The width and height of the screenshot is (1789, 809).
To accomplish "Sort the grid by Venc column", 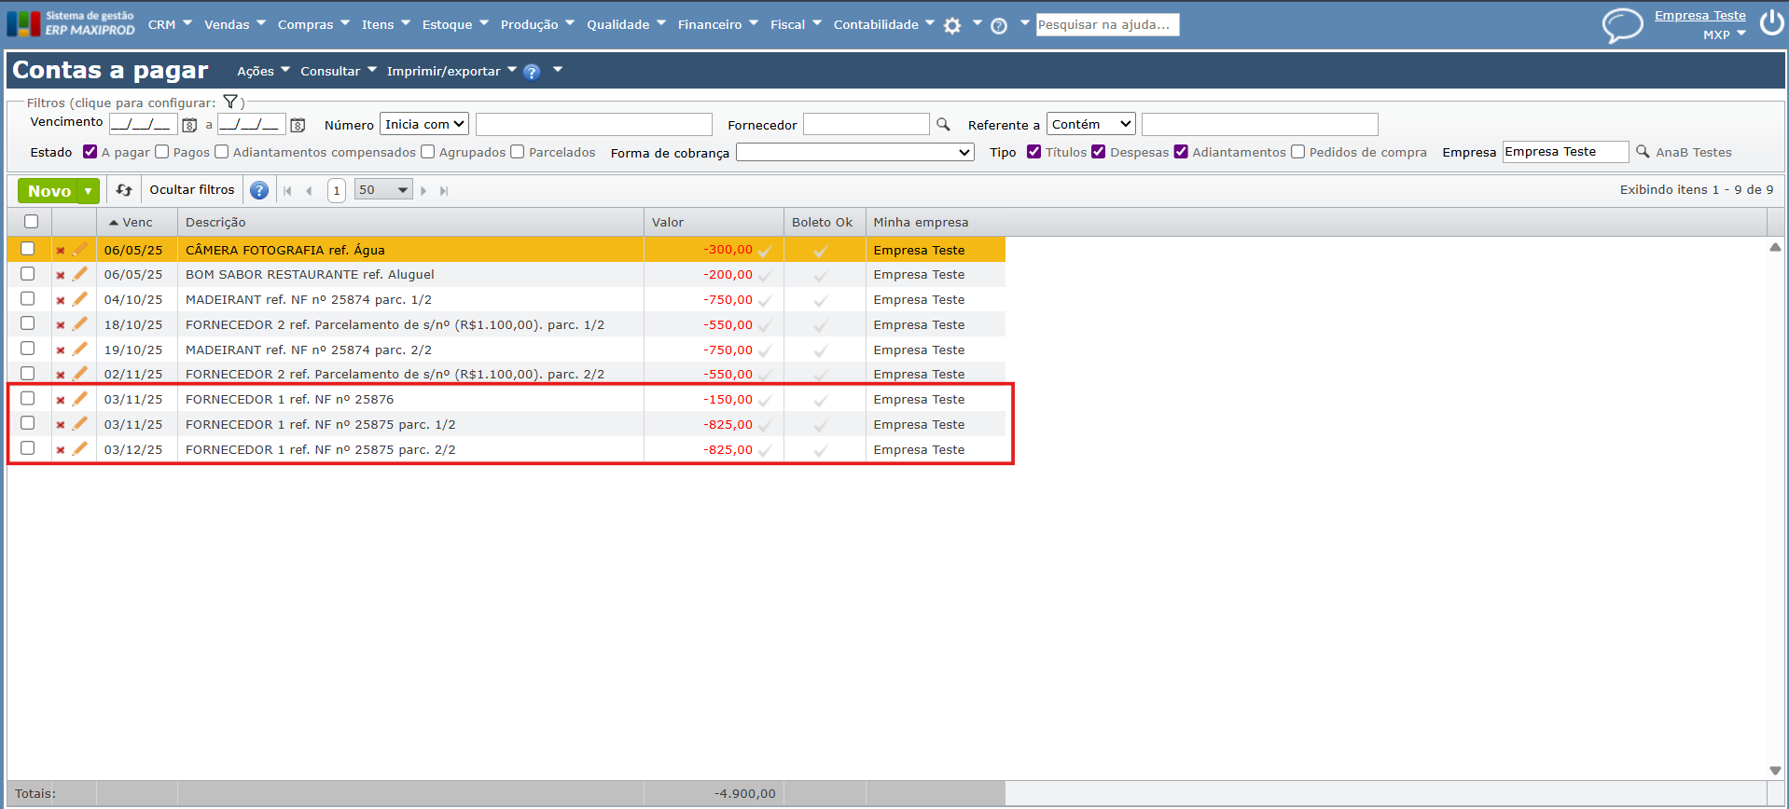I will coord(137,223).
